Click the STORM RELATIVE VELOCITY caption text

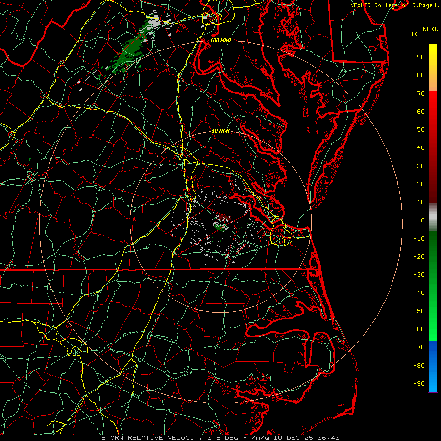(153, 438)
